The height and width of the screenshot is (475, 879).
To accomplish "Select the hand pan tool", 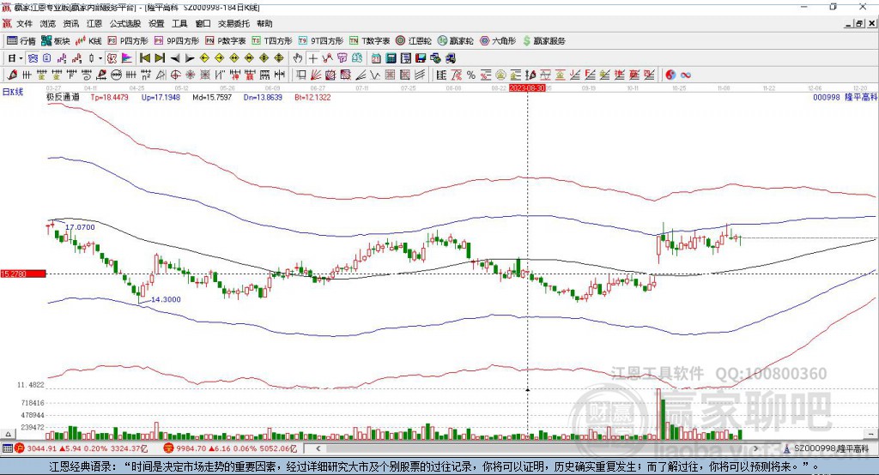I will 298,58.
